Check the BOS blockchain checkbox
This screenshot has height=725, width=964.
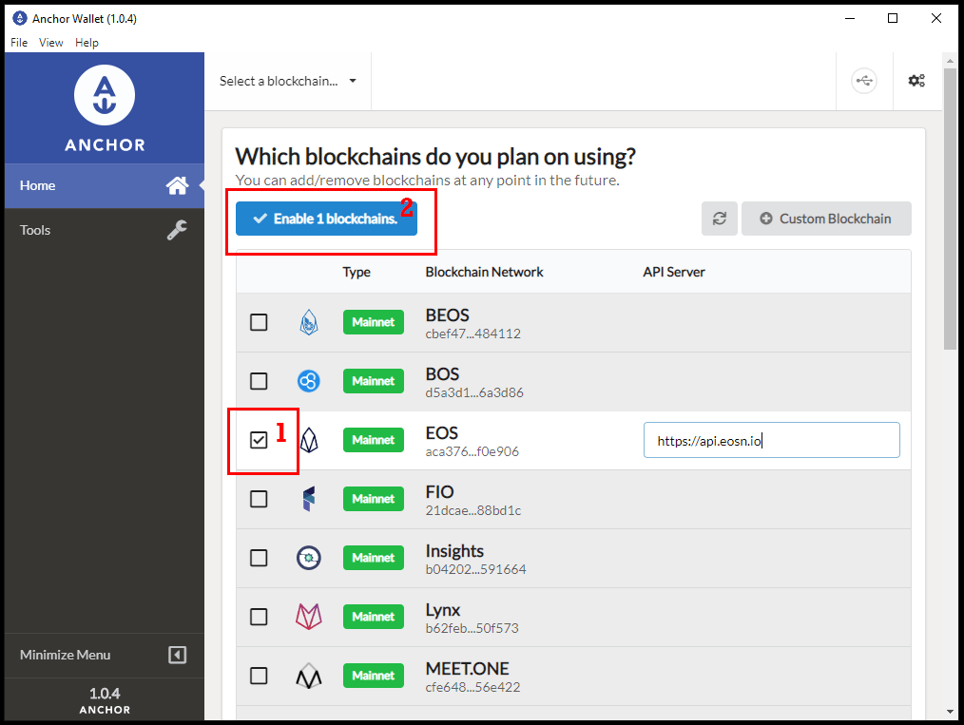(x=259, y=381)
